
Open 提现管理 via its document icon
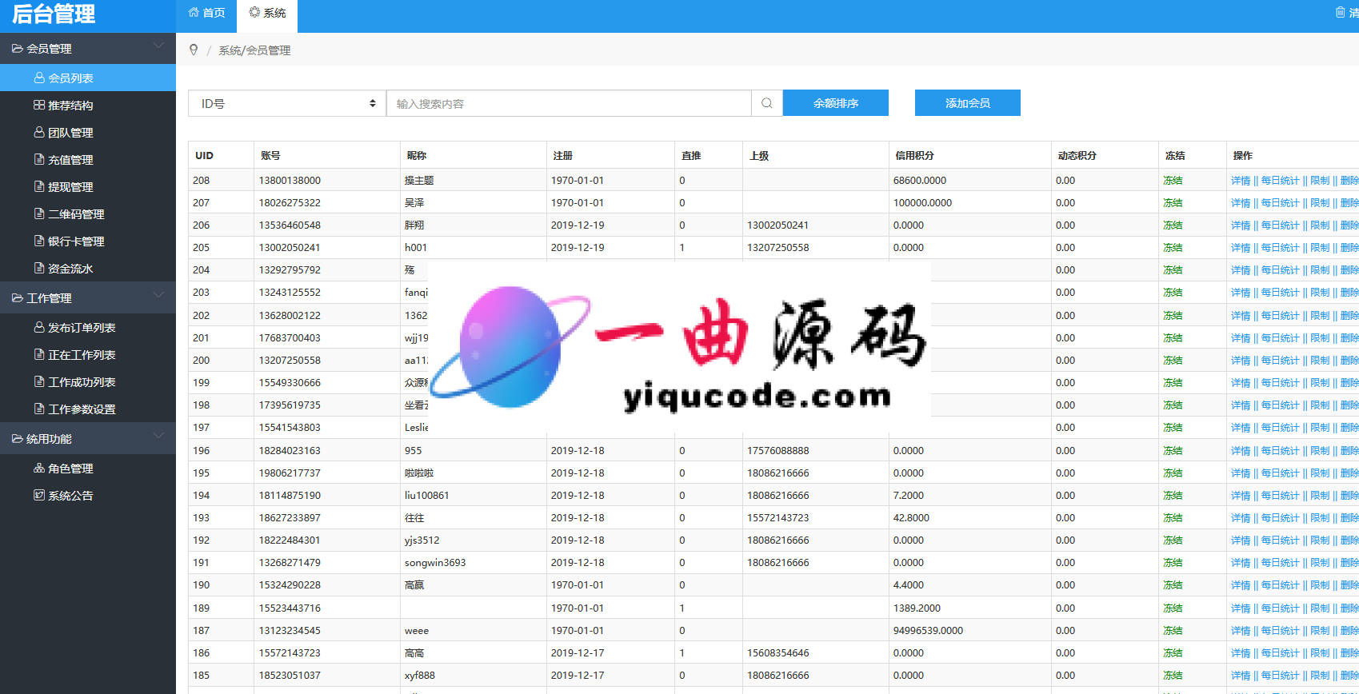click(x=38, y=187)
